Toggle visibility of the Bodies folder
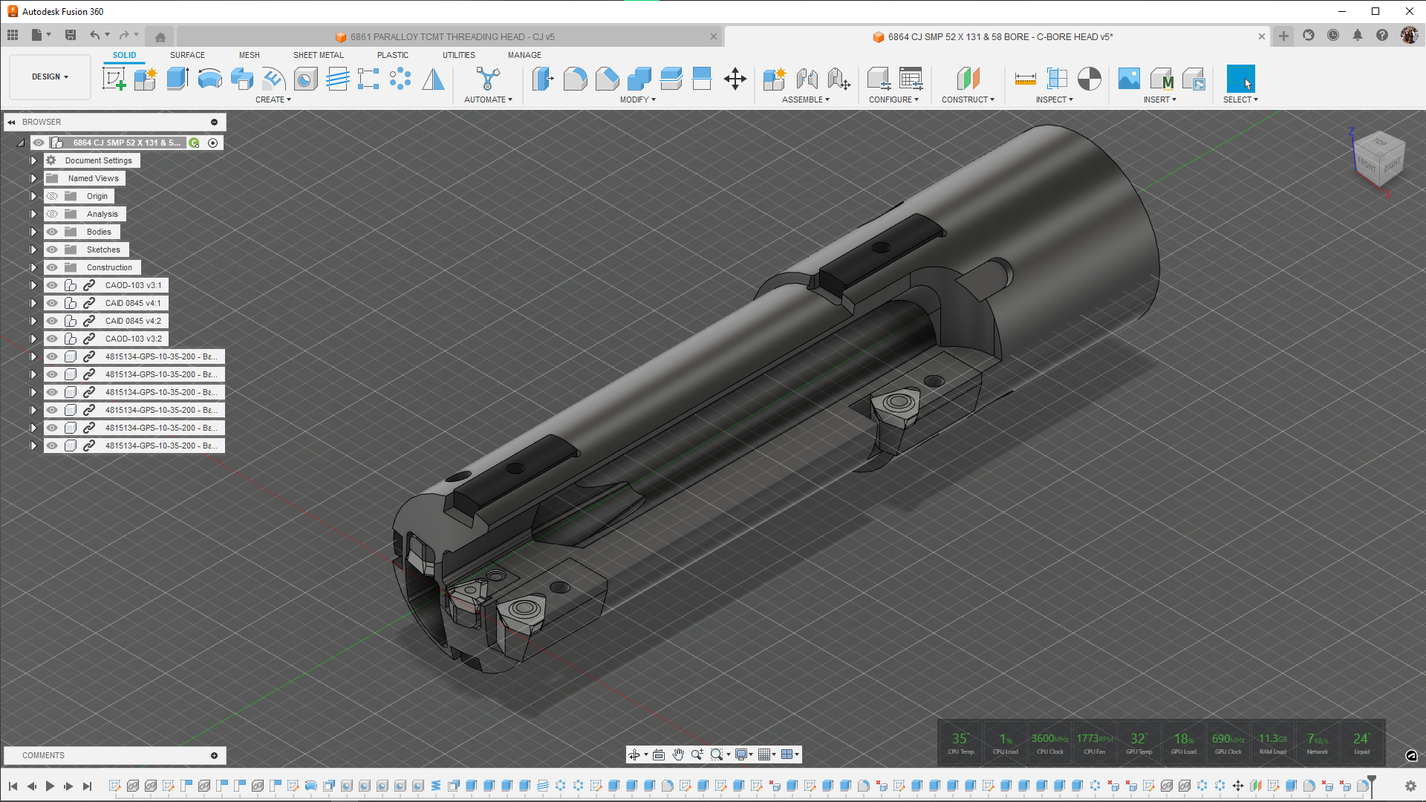This screenshot has height=802, width=1426. pyautogui.click(x=52, y=232)
